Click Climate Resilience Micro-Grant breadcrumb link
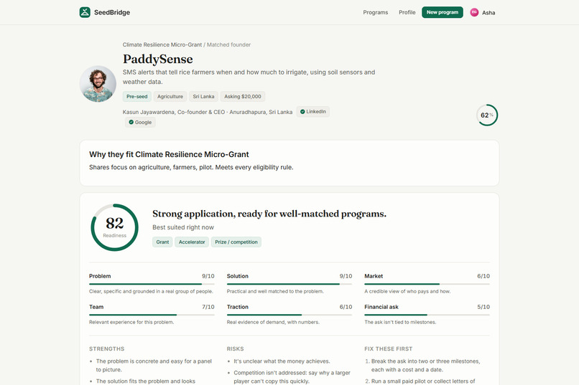Image resolution: width=579 pixels, height=385 pixels. pos(162,44)
